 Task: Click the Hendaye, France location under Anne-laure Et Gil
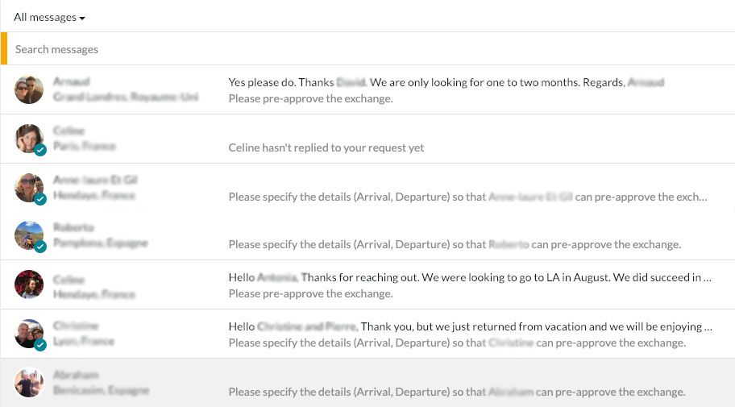[x=93, y=195]
